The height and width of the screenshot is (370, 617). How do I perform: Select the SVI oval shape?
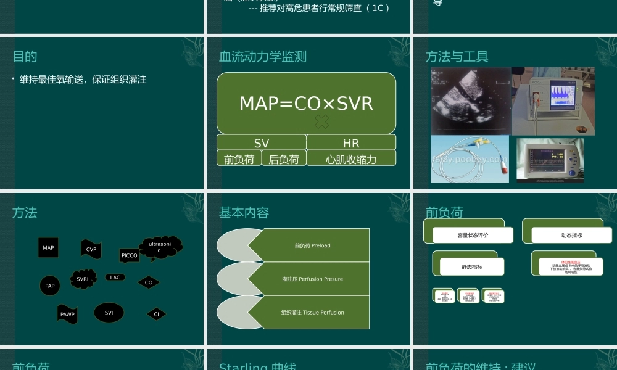tap(109, 312)
